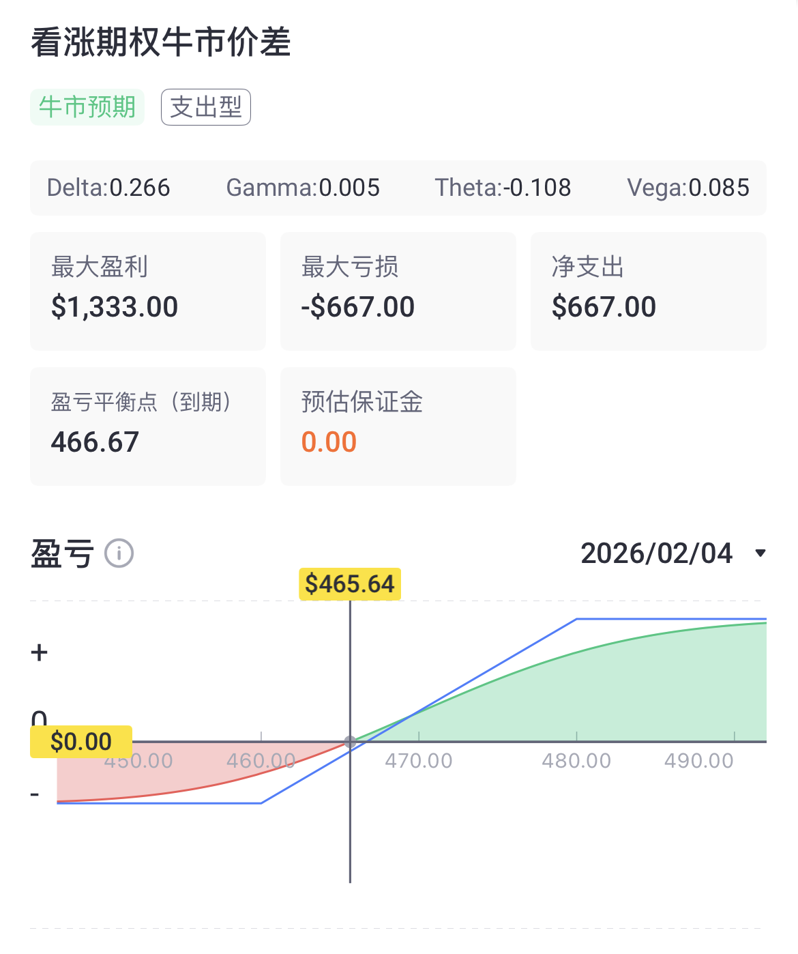
Task: Click the 460.00 axis label
Action: point(261,761)
